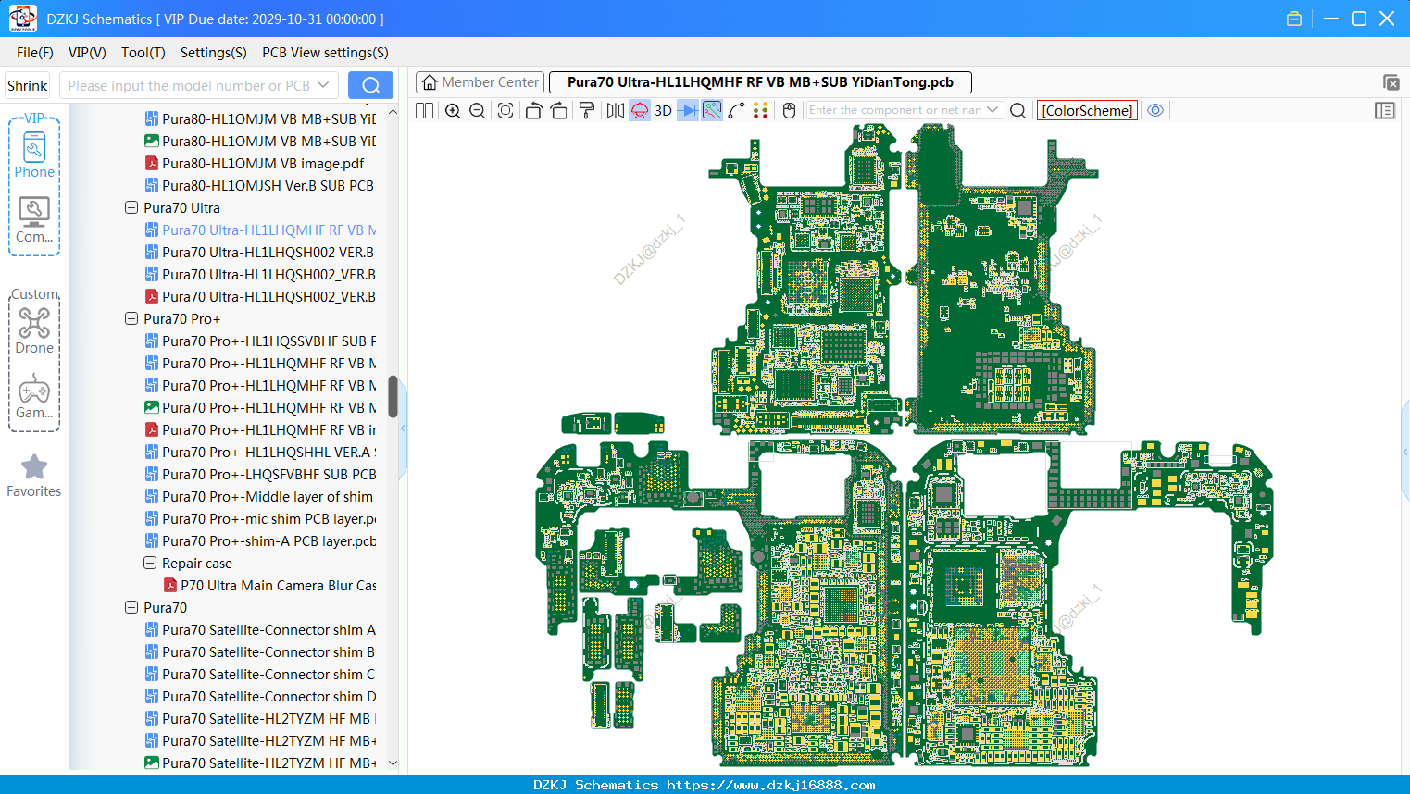Click the tree scroll up arrow

[393, 112]
